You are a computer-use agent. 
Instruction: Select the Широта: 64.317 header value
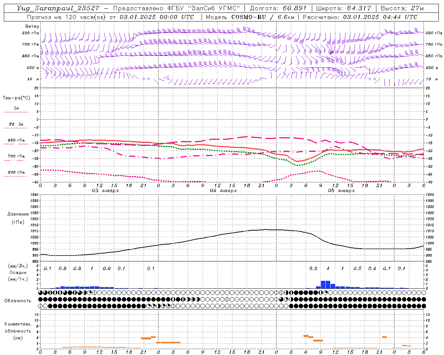point(343,8)
